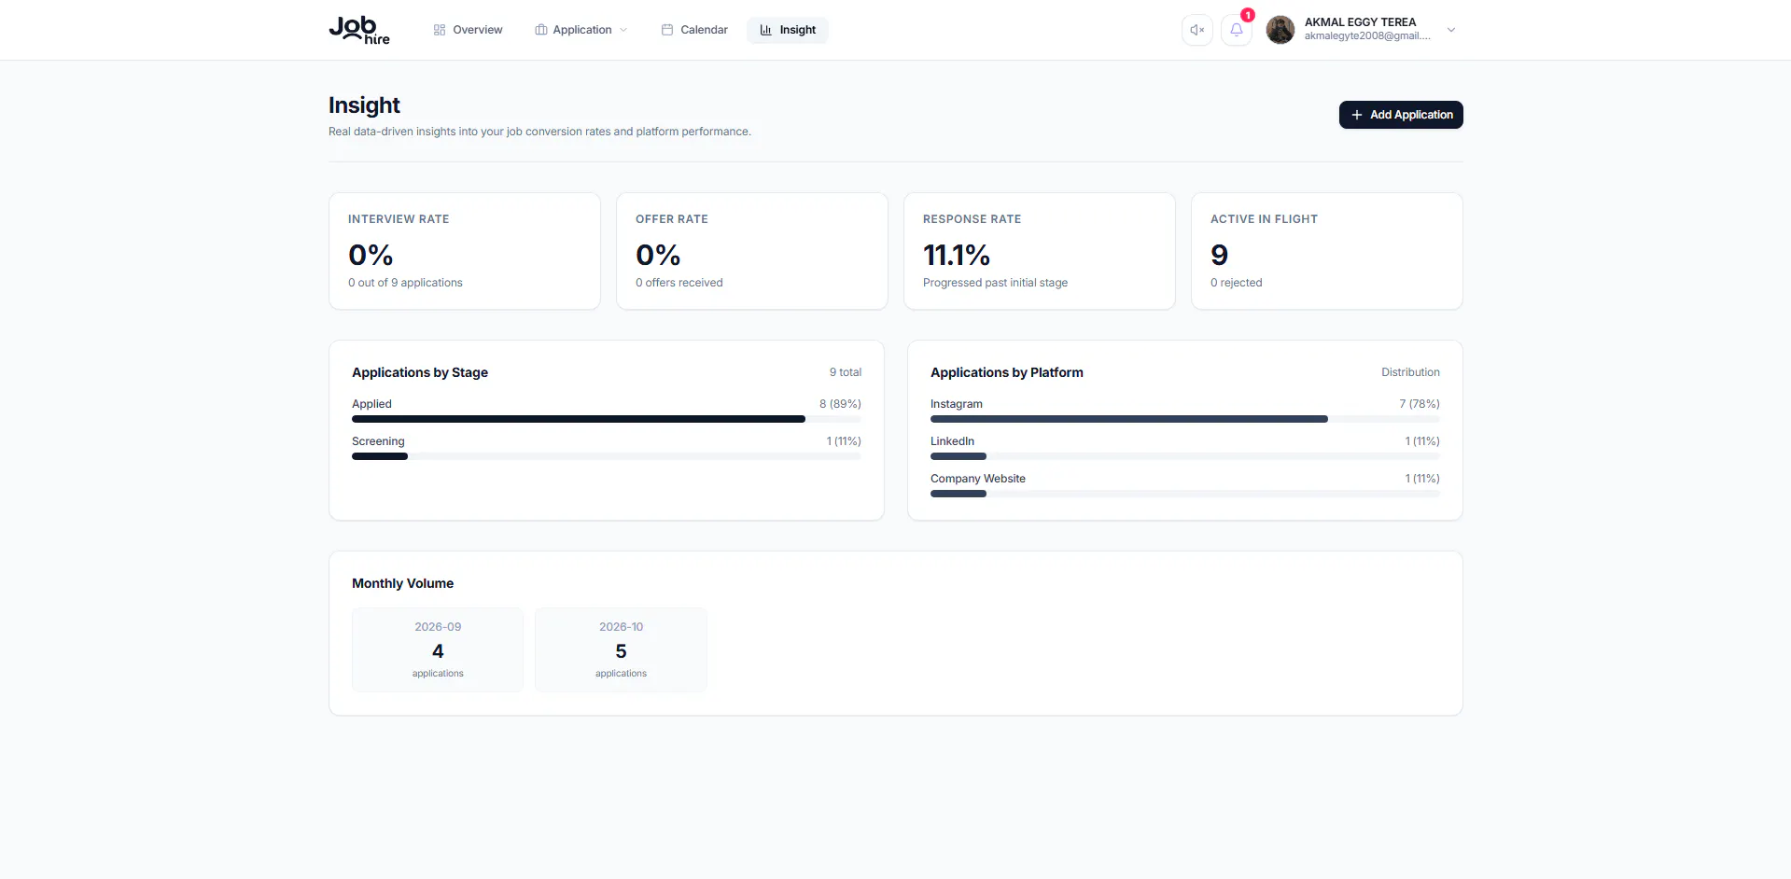
Task: Click the user profile avatar
Action: click(x=1280, y=30)
